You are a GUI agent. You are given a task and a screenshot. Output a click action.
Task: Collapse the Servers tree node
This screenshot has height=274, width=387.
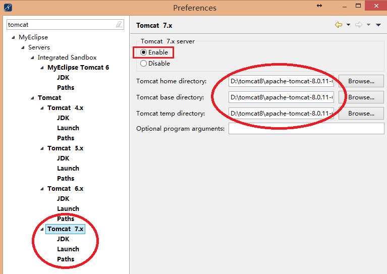point(23,47)
